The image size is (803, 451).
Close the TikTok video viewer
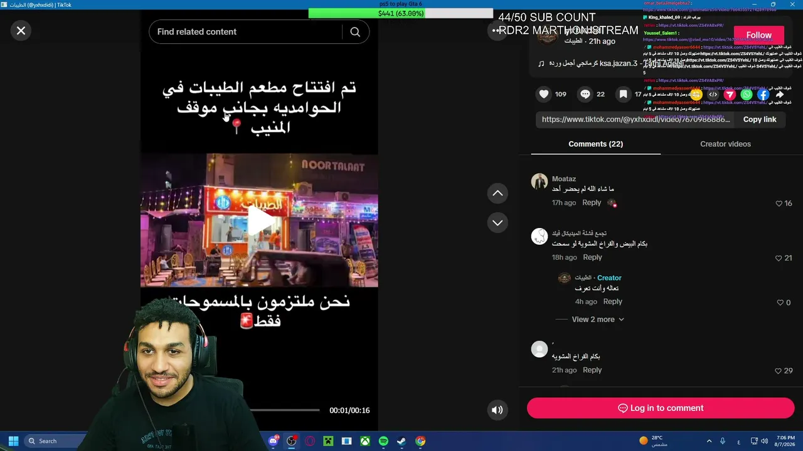tap(21, 31)
